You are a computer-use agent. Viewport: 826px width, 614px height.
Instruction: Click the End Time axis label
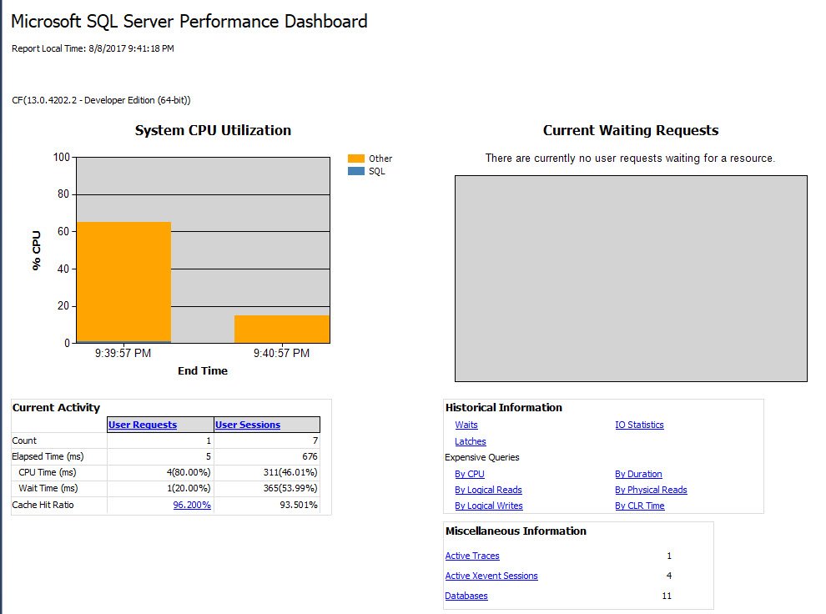203,370
